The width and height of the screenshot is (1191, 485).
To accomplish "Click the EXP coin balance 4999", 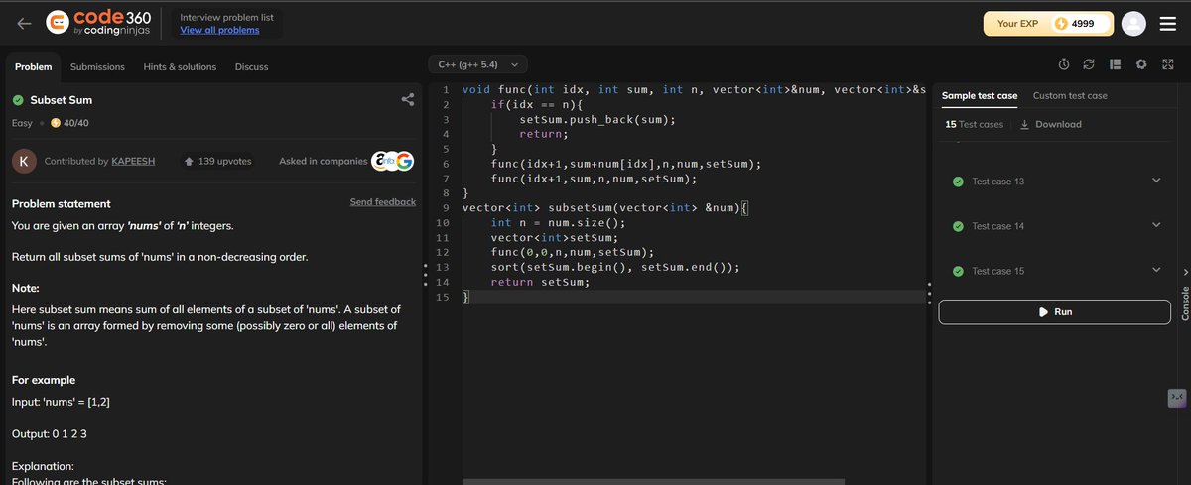I will click(x=1083, y=23).
